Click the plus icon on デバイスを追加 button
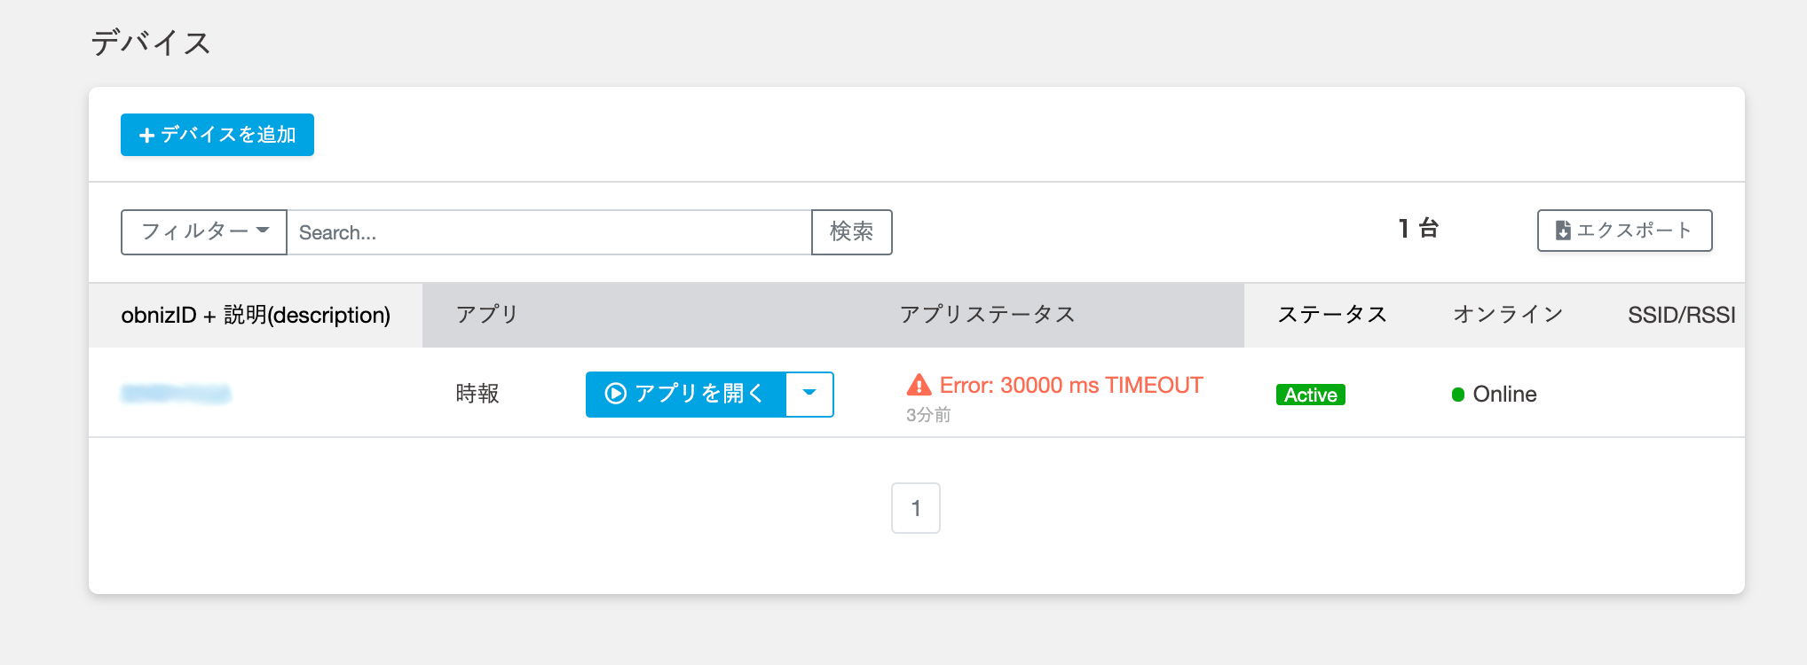Image resolution: width=1807 pixels, height=665 pixels. pos(146,135)
